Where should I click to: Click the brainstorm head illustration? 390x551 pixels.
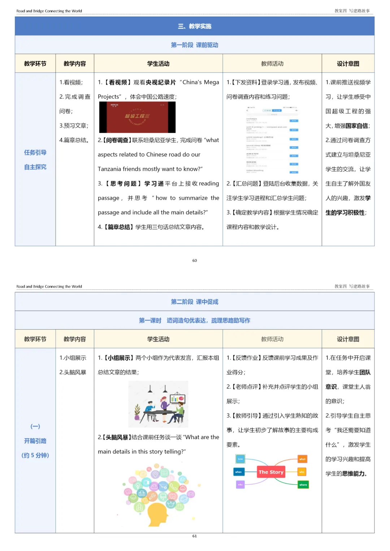tap(159, 495)
